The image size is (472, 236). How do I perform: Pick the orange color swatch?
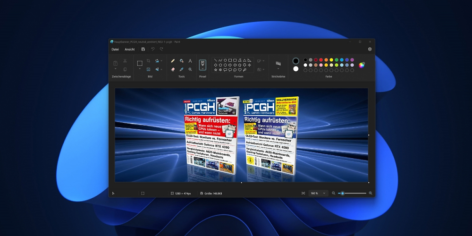tap(326, 60)
